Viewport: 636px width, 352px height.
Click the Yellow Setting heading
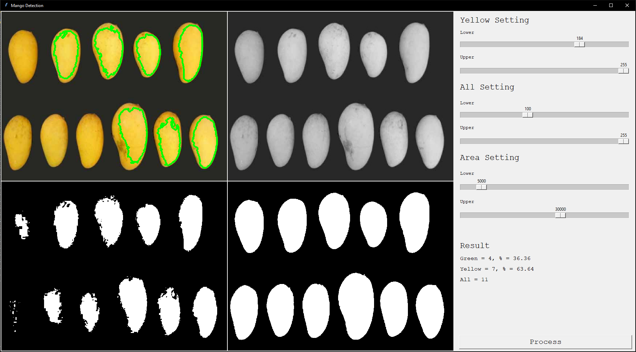(494, 20)
